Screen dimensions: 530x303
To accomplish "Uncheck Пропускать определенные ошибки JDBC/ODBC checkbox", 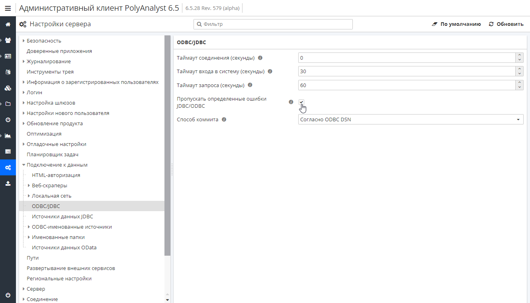I will (301, 102).
